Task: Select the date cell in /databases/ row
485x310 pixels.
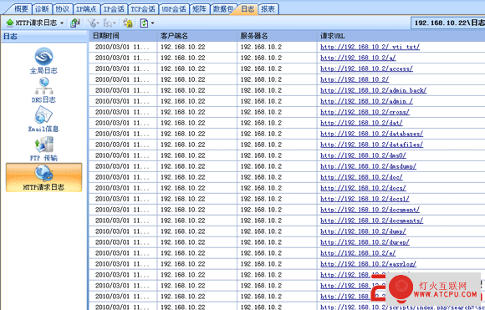Action: click(x=122, y=134)
